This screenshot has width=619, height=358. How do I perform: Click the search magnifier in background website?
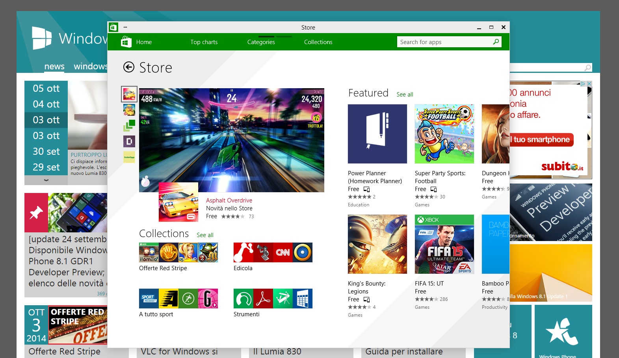click(x=587, y=68)
